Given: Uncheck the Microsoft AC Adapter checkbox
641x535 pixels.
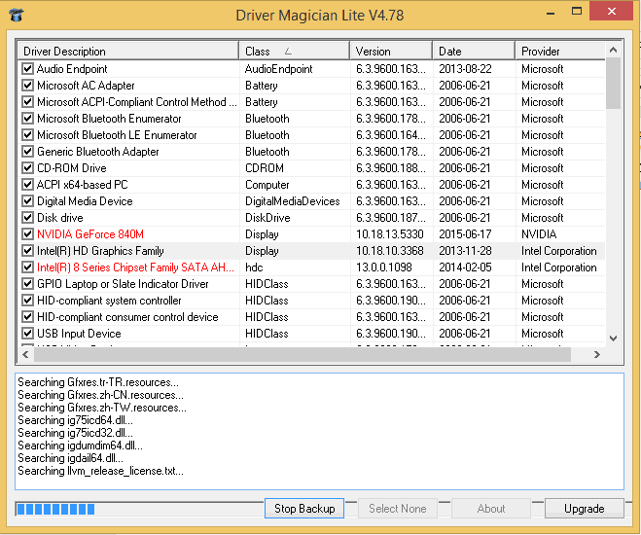Looking at the screenshot, I should point(27,85).
